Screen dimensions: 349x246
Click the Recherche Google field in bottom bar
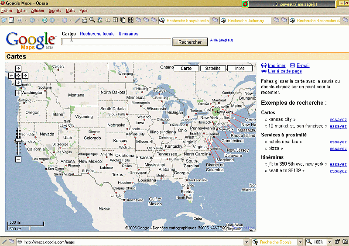(278, 242)
